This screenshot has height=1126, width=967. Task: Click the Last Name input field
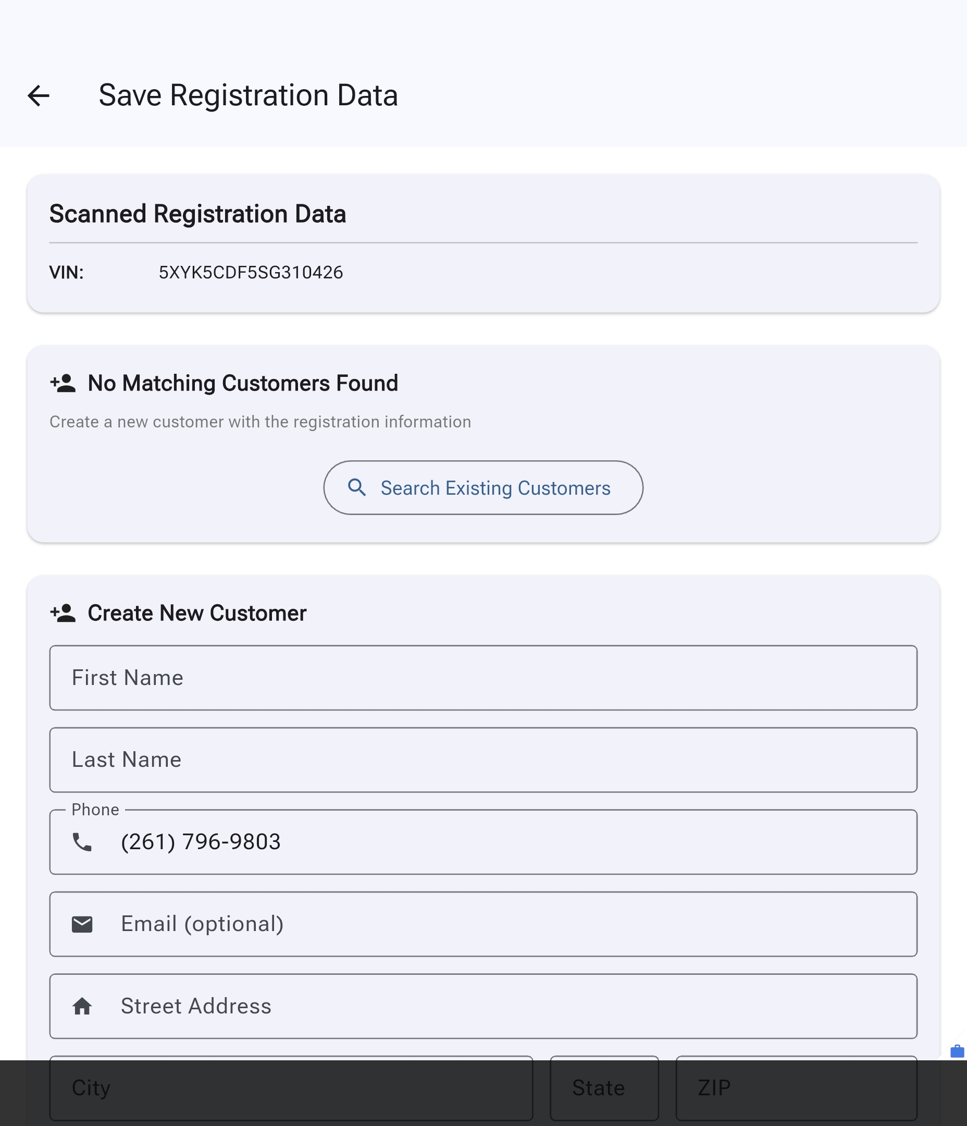pyautogui.click(x=482, y=760)
